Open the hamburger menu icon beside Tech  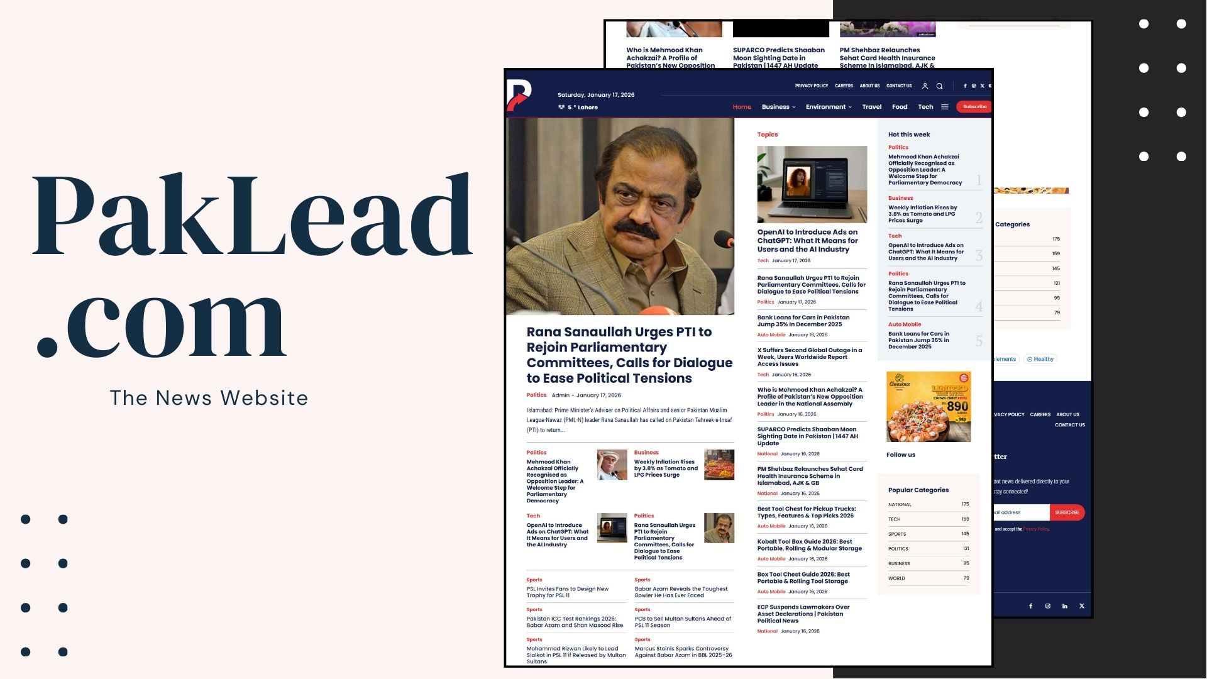944,107
